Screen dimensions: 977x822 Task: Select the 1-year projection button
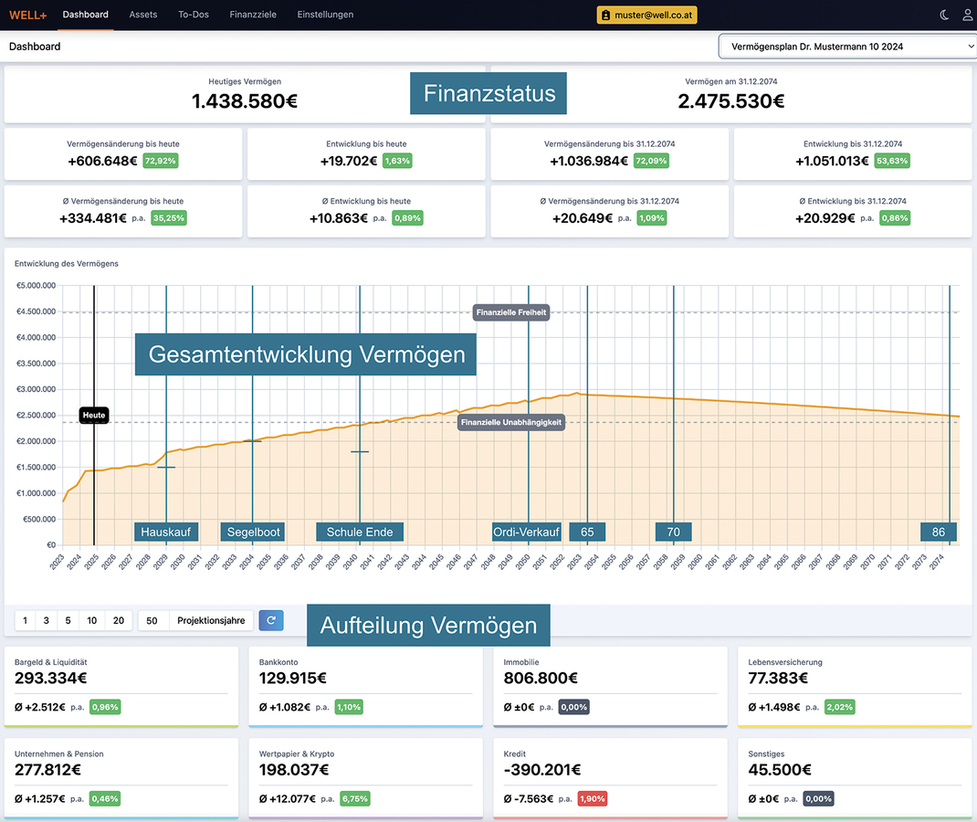(25, 620)
